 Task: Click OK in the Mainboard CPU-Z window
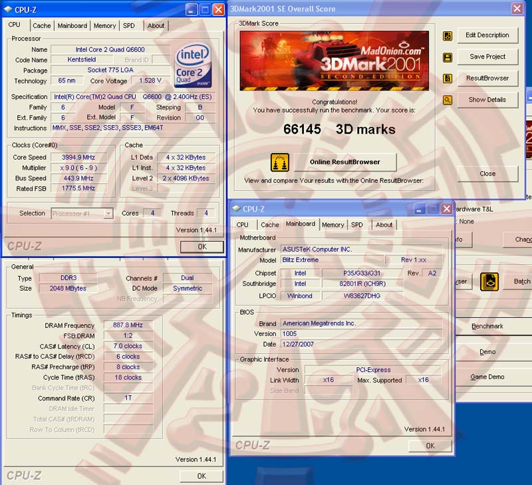[x=430, y=446]
